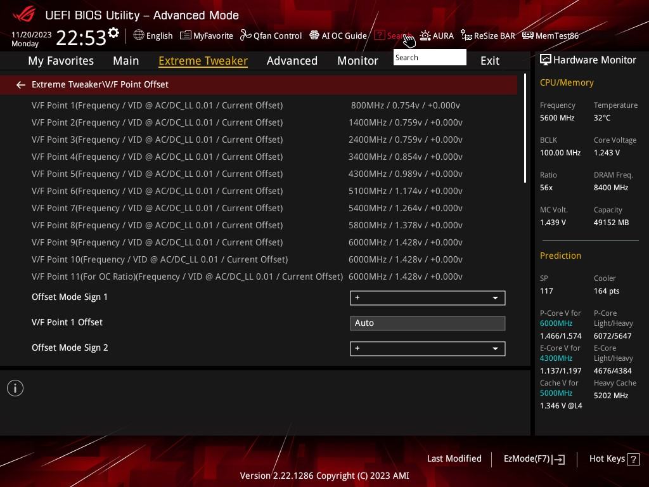Click V/F Point 1 Offset label
This screenshot has height=487, width=649.
(67, 322)
